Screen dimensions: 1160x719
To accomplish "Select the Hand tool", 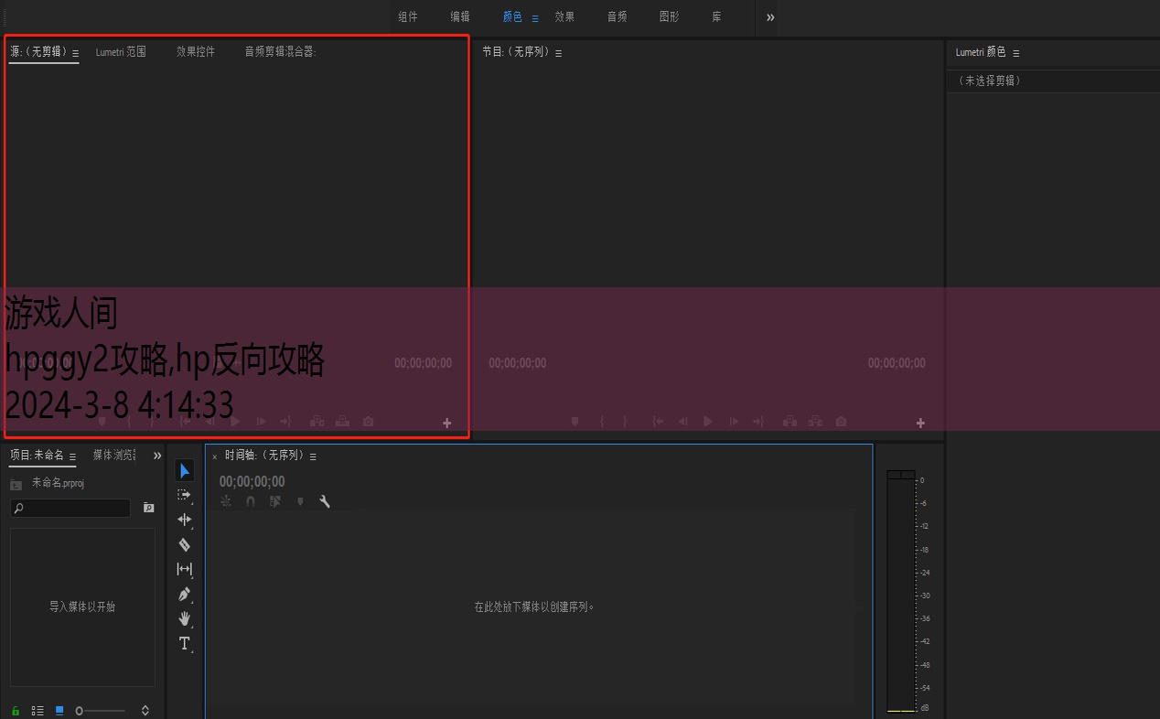I will point(185,618).
